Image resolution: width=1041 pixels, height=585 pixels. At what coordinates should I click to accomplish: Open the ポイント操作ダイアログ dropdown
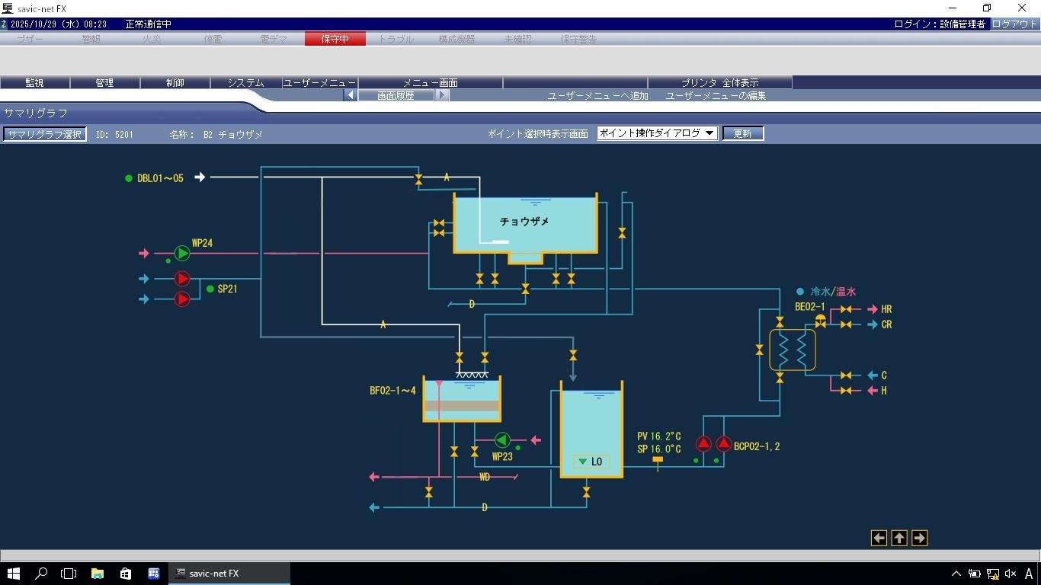(x=657, y=133)
